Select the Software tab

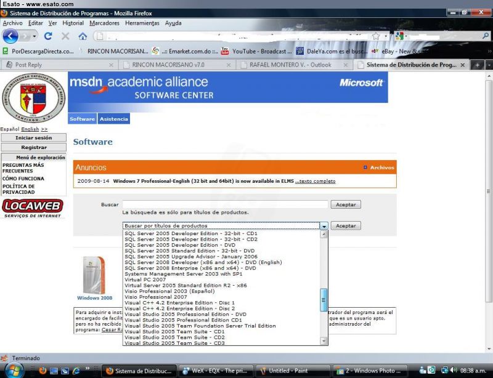point(82,119)
